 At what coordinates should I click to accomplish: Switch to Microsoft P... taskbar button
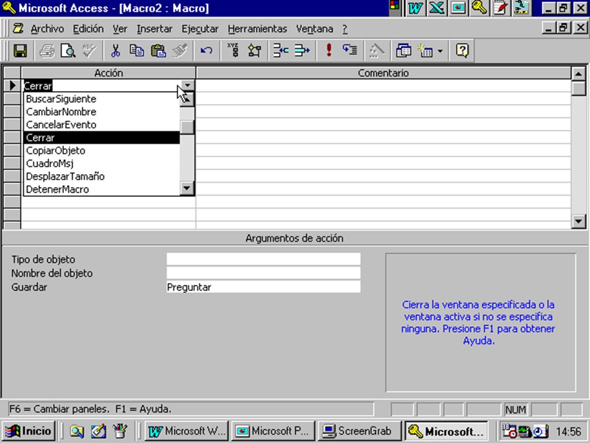pyautogui.click(x=273, y=431)
